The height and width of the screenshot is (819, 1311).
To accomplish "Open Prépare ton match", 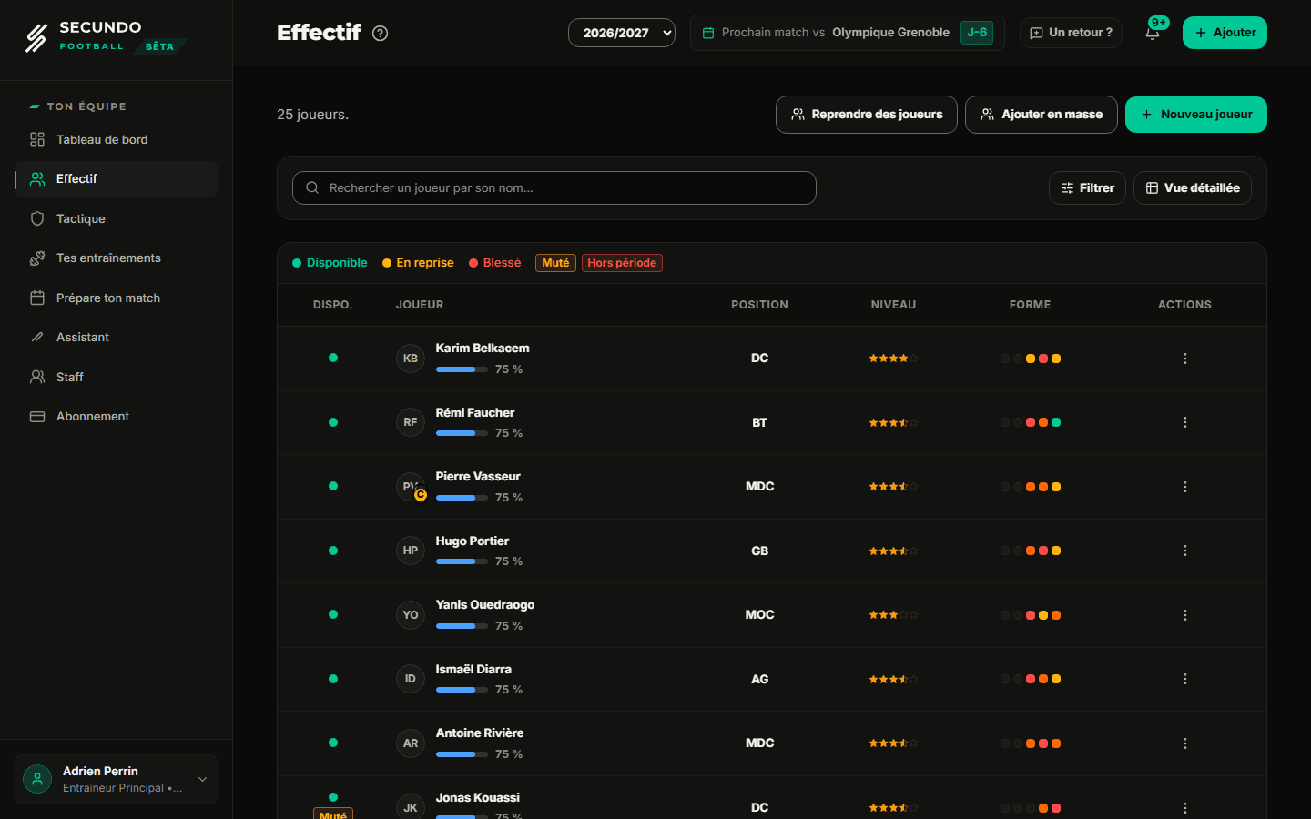I will pyautogui.click(x=116, y=298).
